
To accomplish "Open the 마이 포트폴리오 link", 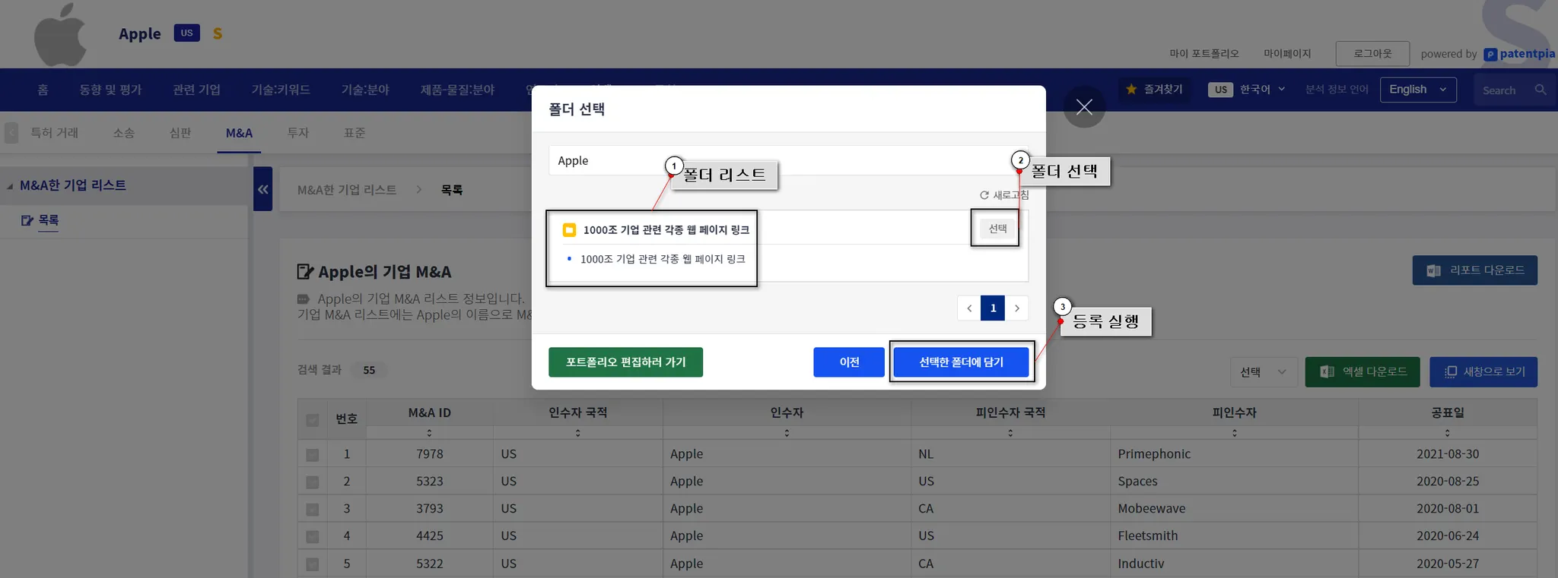I will [x=1204, y=54].
